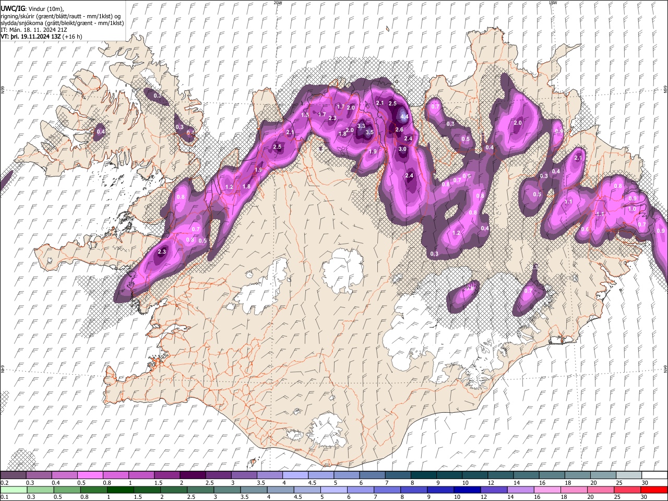Click the dark teal 8 swatch in upper legend
Screen dimensions: 668x501
[x=423, y=475]
